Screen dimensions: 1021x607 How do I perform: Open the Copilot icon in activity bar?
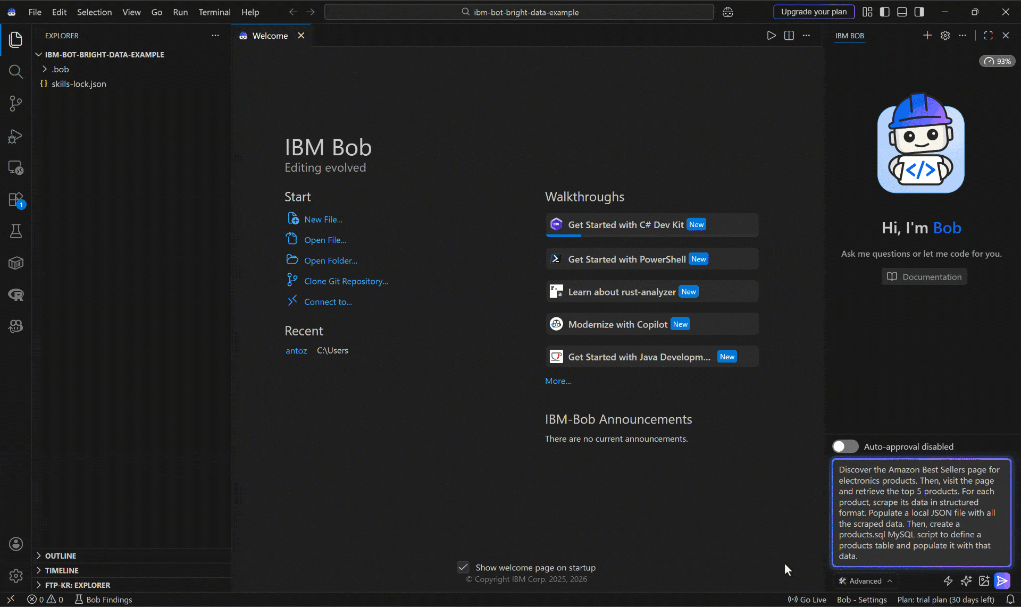[16, 326]
